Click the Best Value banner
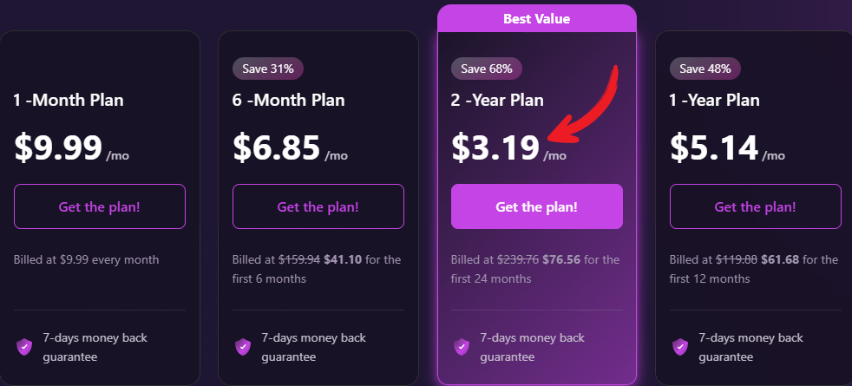 [x=537, y=18]
